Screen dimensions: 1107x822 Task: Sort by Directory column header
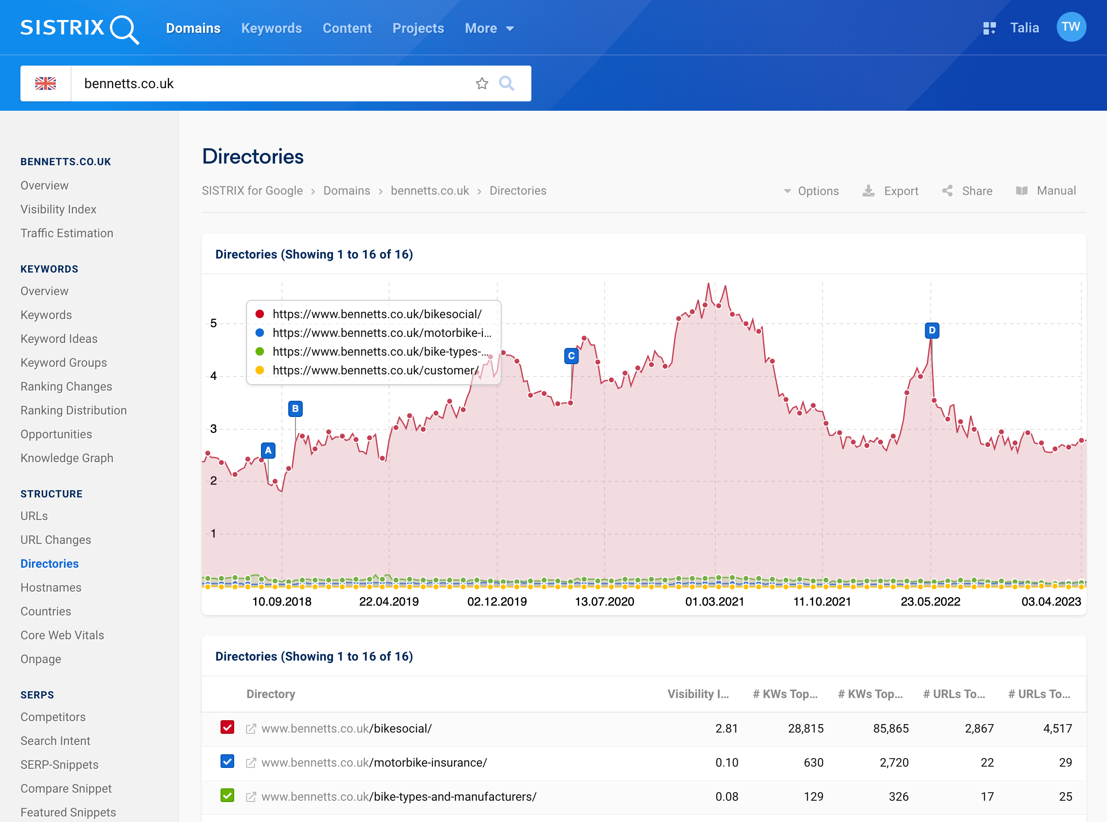[271, 694]
